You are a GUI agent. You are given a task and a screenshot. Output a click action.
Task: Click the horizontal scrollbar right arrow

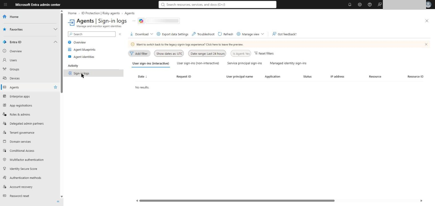point(421,201)
